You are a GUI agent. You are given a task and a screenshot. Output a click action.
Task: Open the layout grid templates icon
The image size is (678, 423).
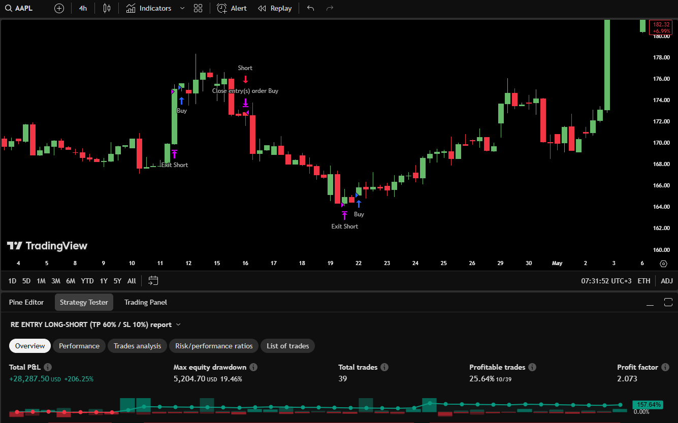pos(198,8)
